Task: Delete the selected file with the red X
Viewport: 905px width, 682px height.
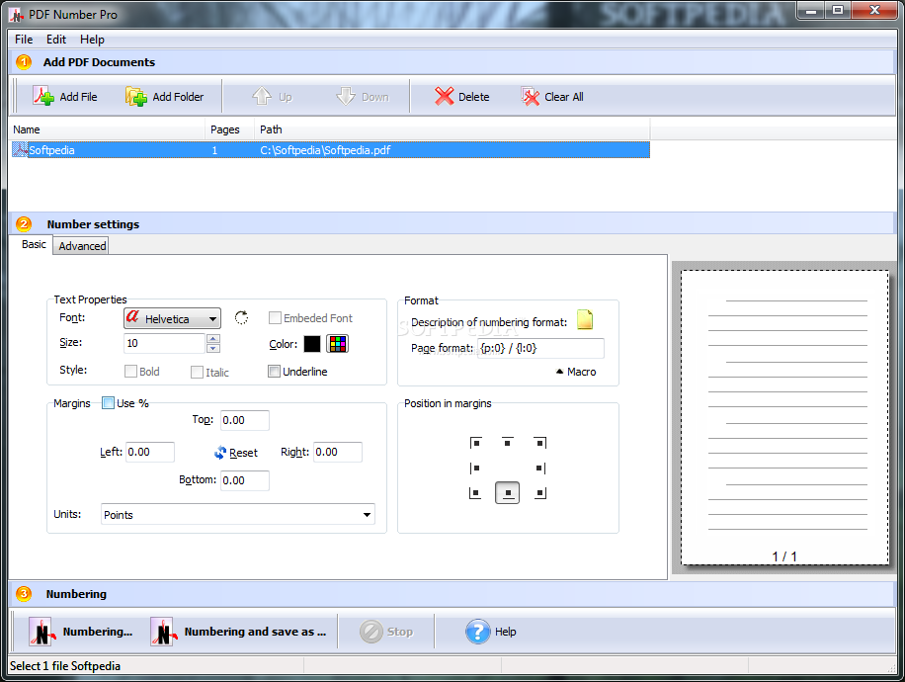Action: (444, 97)
